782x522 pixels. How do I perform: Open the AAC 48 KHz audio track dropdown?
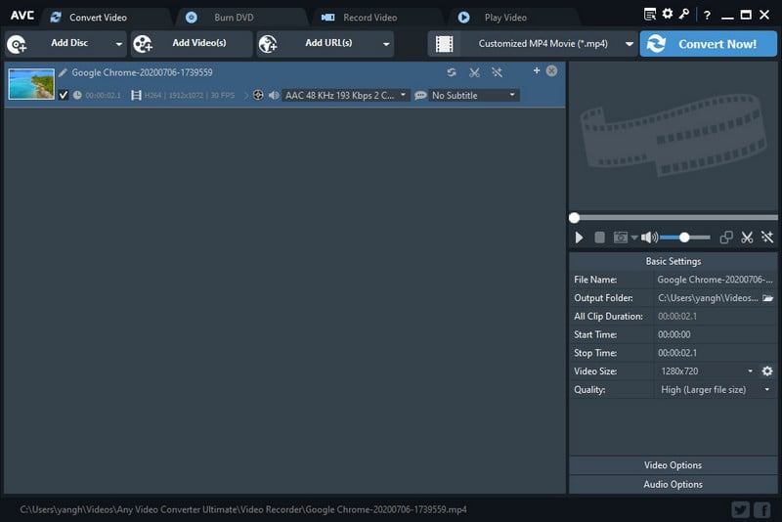pyautogui.click(x=346, y=95)
